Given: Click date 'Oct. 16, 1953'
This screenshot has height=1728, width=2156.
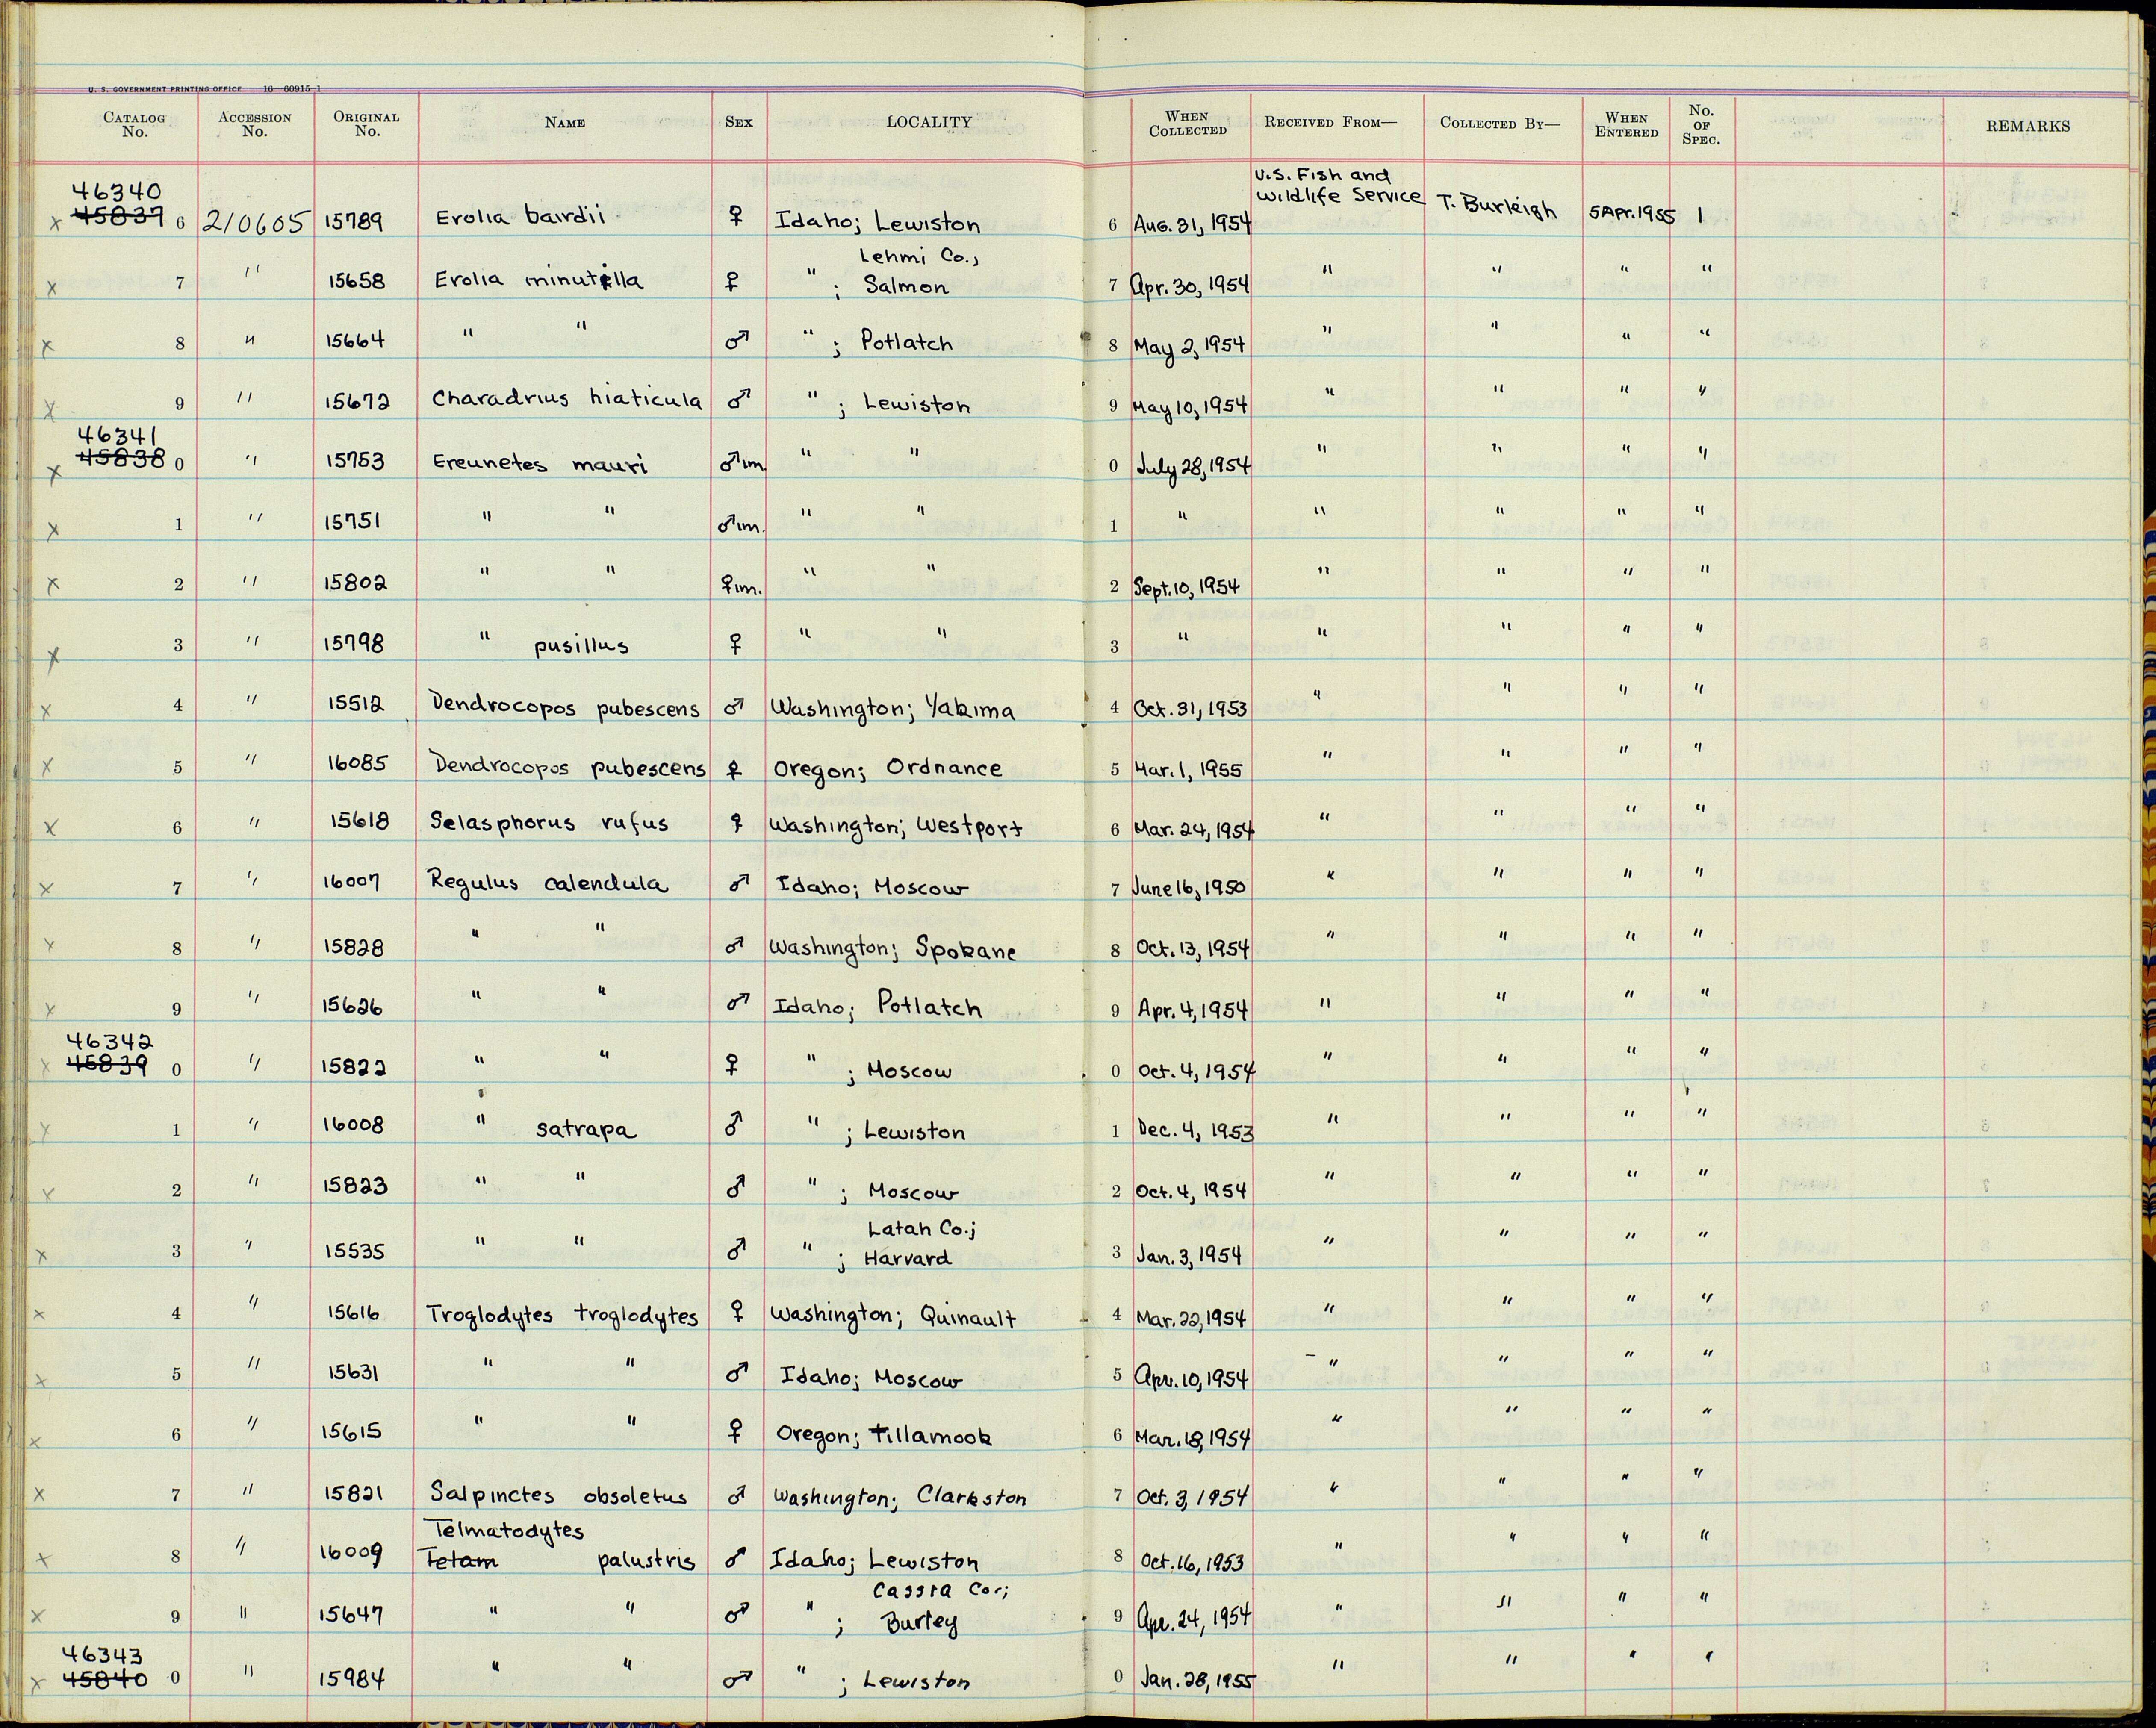Looking at the screenshot, I should click(x=1191, y=1562).
